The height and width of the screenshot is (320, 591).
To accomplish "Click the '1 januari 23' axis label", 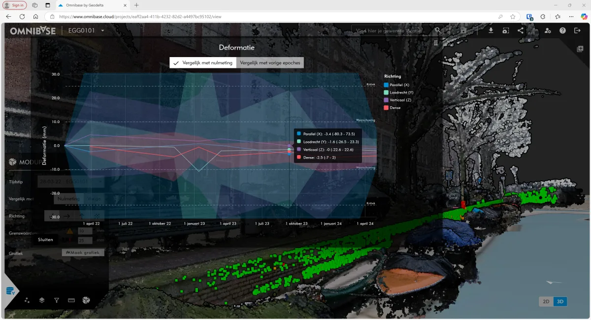I will [195, 224].
